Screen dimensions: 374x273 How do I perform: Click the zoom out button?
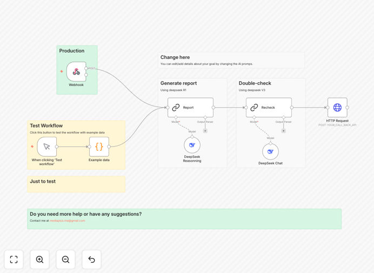tap(65, 259)
